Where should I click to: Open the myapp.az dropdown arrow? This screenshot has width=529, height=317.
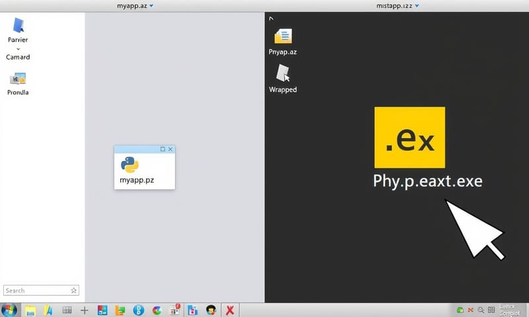[151, 6]
